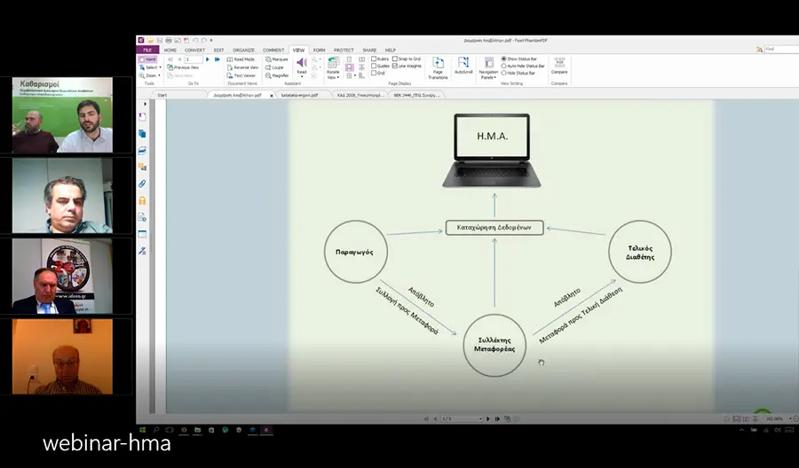
Task: Switch to the CONVERT ribbon tab
Action: coord(194,50)
